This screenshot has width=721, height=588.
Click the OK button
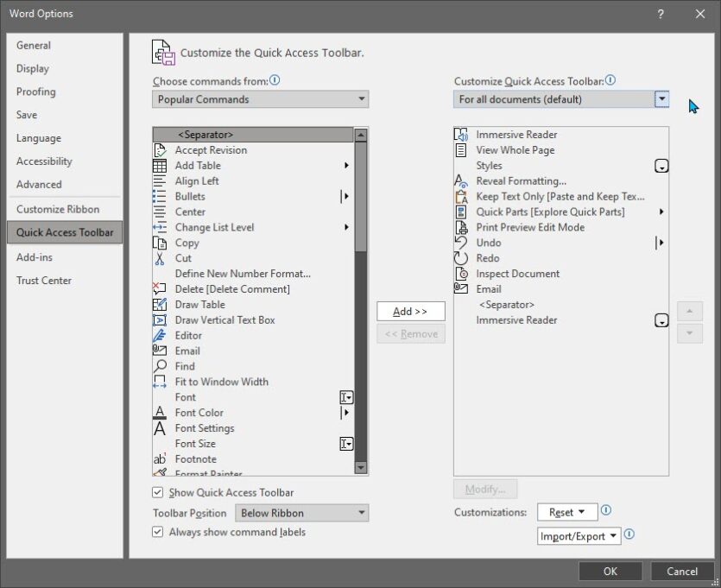tap(610, 571)
